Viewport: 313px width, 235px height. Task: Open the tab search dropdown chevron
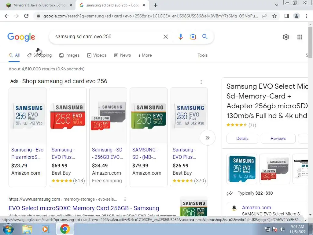click(x=276, y=6)
